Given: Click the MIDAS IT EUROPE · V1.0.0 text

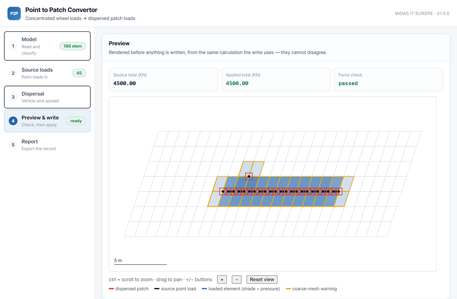Looking at the screenshot, I should pos(422,14).
